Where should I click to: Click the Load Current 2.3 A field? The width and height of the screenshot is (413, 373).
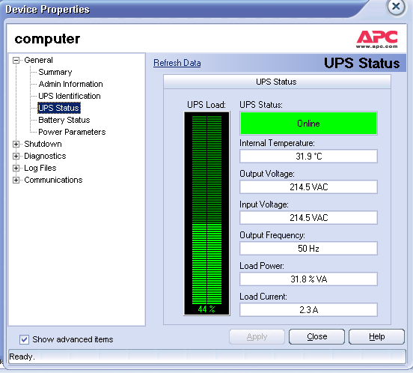coord(308,310)
